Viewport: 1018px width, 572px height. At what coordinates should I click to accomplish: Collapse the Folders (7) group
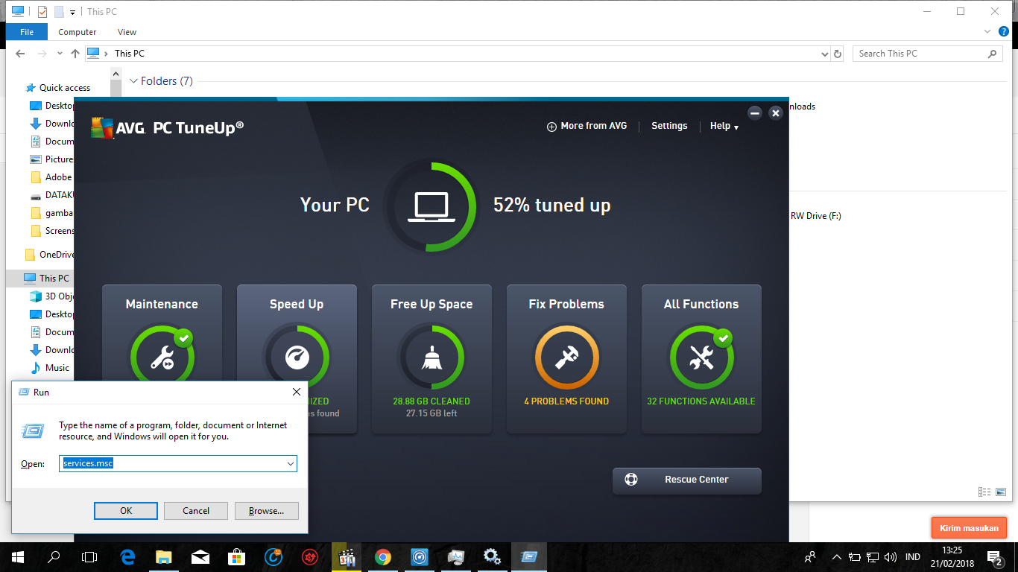pos(134,81)
